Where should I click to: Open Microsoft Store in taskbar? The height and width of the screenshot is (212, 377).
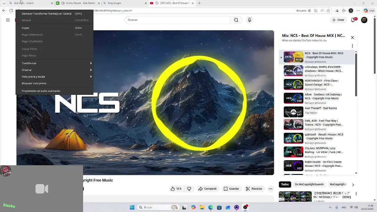pyautogui.click(x=219, y=207)
